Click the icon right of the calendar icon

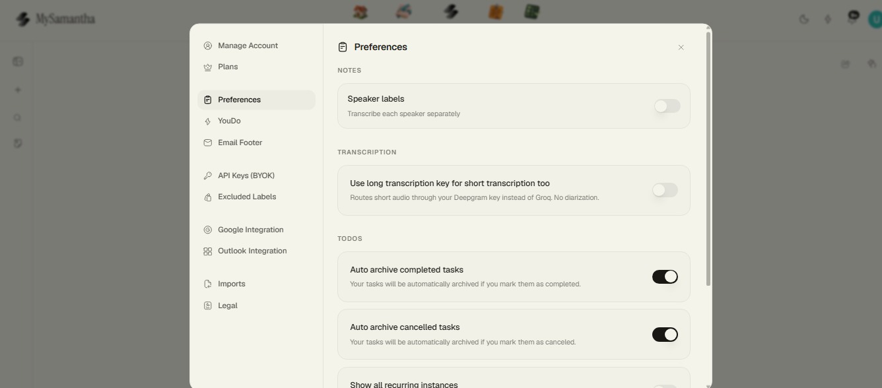[872, 63]
